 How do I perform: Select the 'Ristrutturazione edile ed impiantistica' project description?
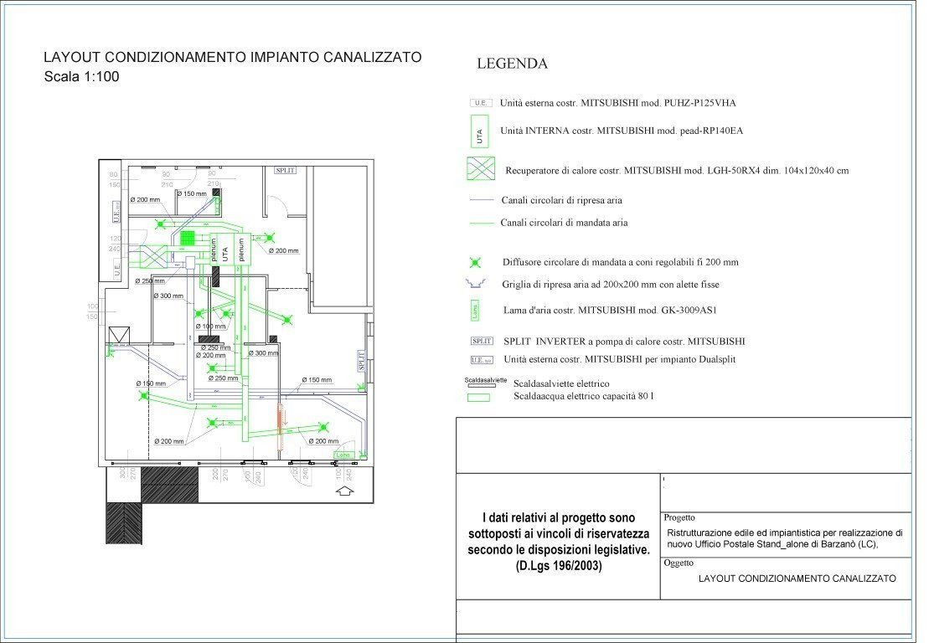(x=785, y=539)
